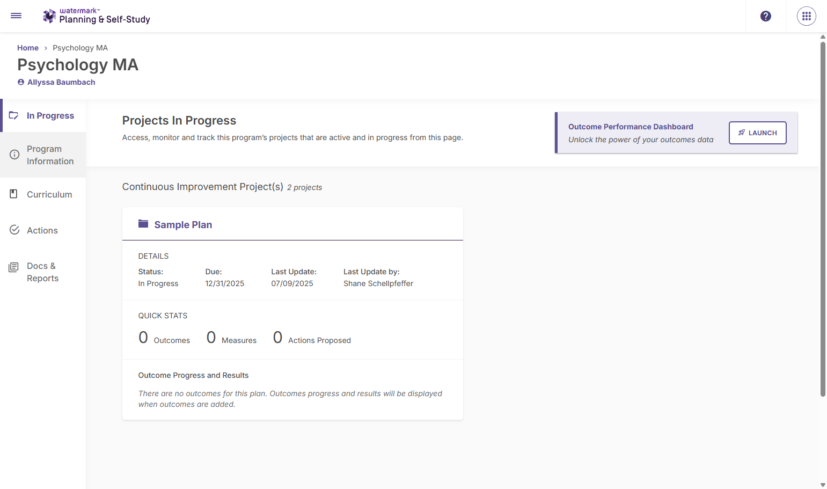Click the last update date 07/09/2025
Image resolution: width=827 pixels, height=489 pixels.
point(292,283)
